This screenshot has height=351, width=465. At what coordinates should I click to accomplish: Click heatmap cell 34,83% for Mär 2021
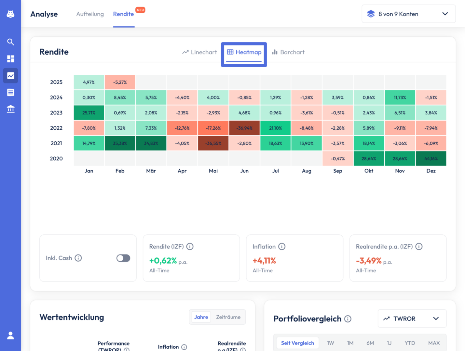coord(151,143)
